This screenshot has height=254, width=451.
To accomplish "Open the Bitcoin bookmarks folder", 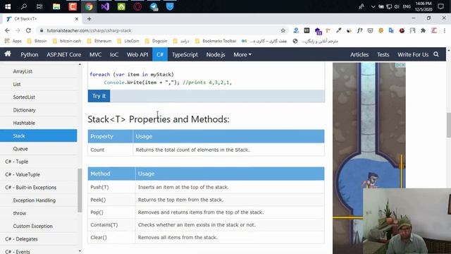I will [37, 41].
